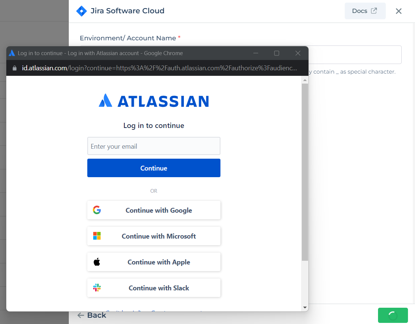415x324 pixels.
Task: Choose Continue with Google
Action: tap(154, 210)
